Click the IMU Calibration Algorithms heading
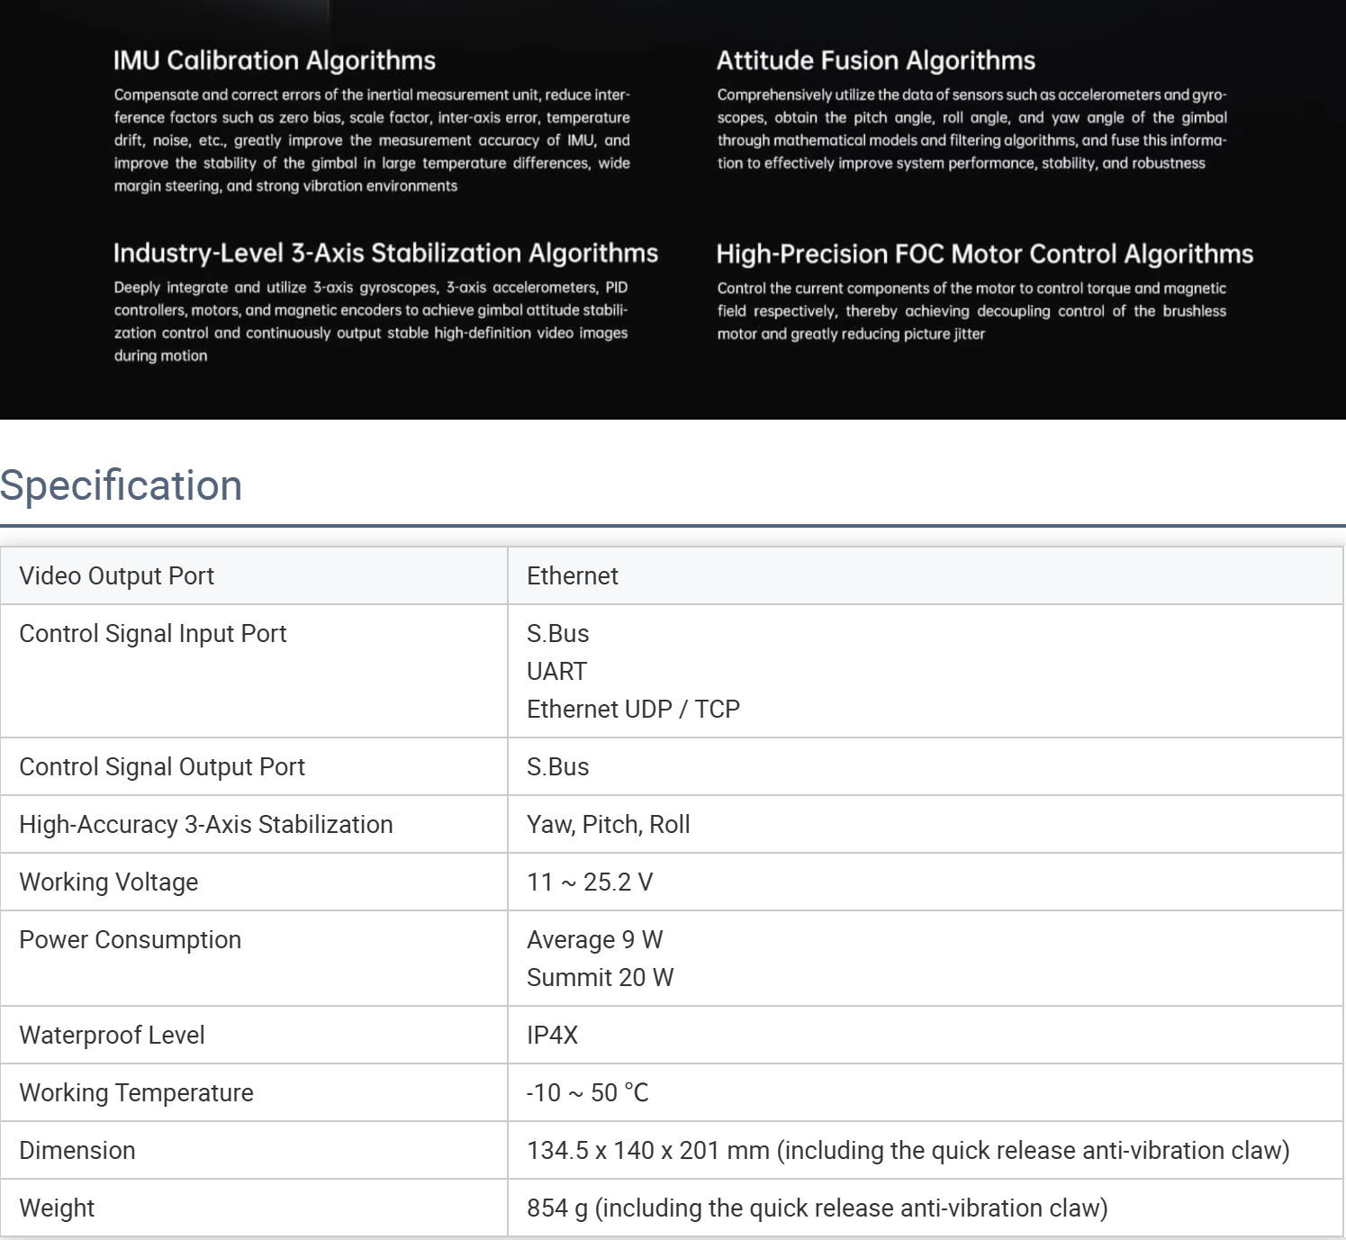The width and height of the screenshot is (1346, 1240). (x=274, y=60)
